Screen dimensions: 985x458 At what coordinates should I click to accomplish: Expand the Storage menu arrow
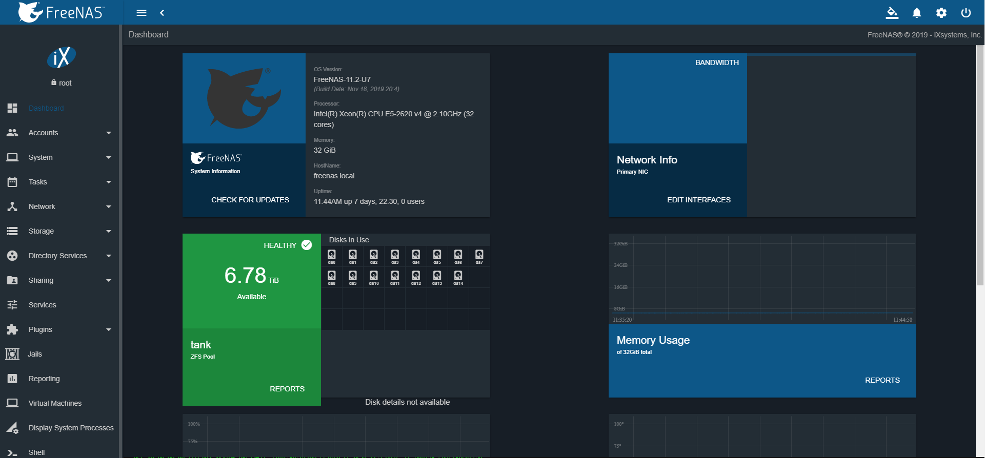(x=109, y=231)
